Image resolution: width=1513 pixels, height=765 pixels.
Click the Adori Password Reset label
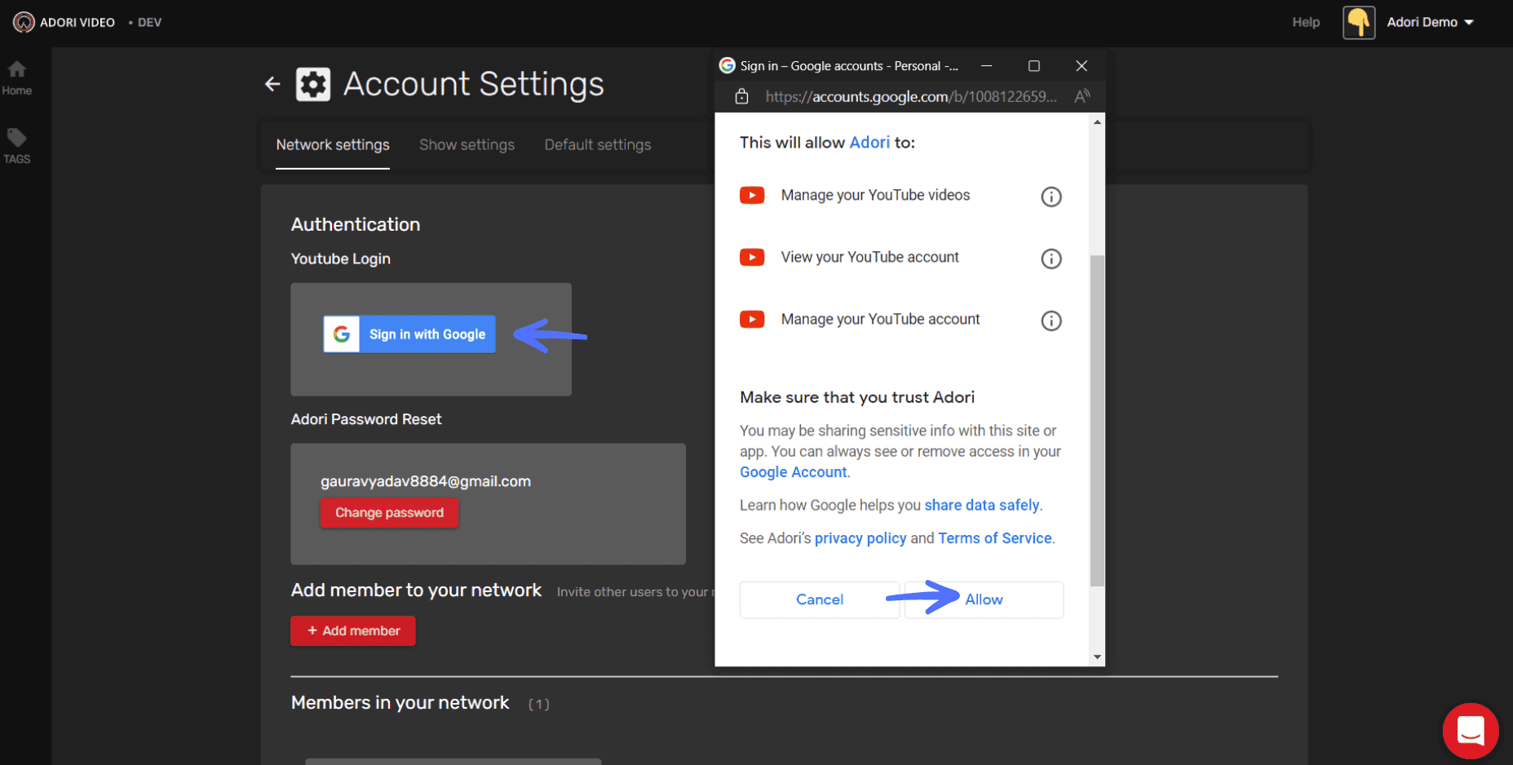click(x=366, y=419)
